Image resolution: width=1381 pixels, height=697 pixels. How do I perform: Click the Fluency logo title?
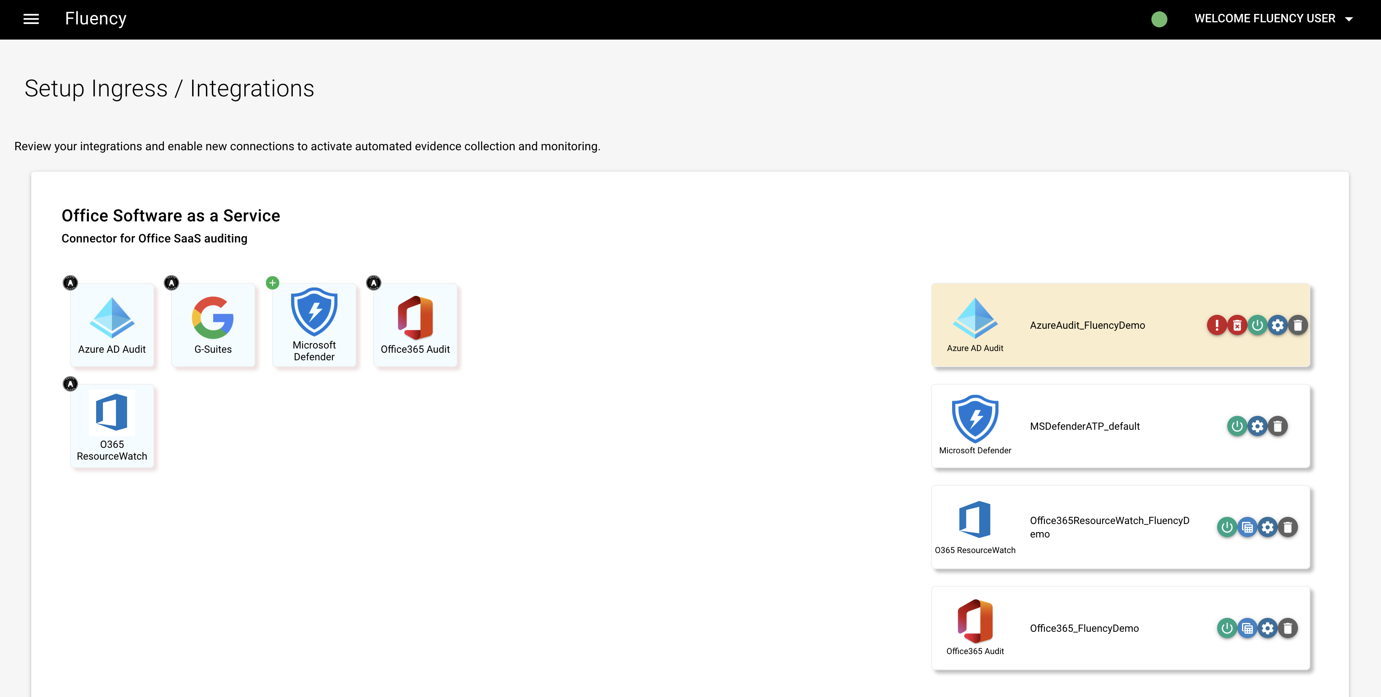pyautogui.click(x=96, y=19)
